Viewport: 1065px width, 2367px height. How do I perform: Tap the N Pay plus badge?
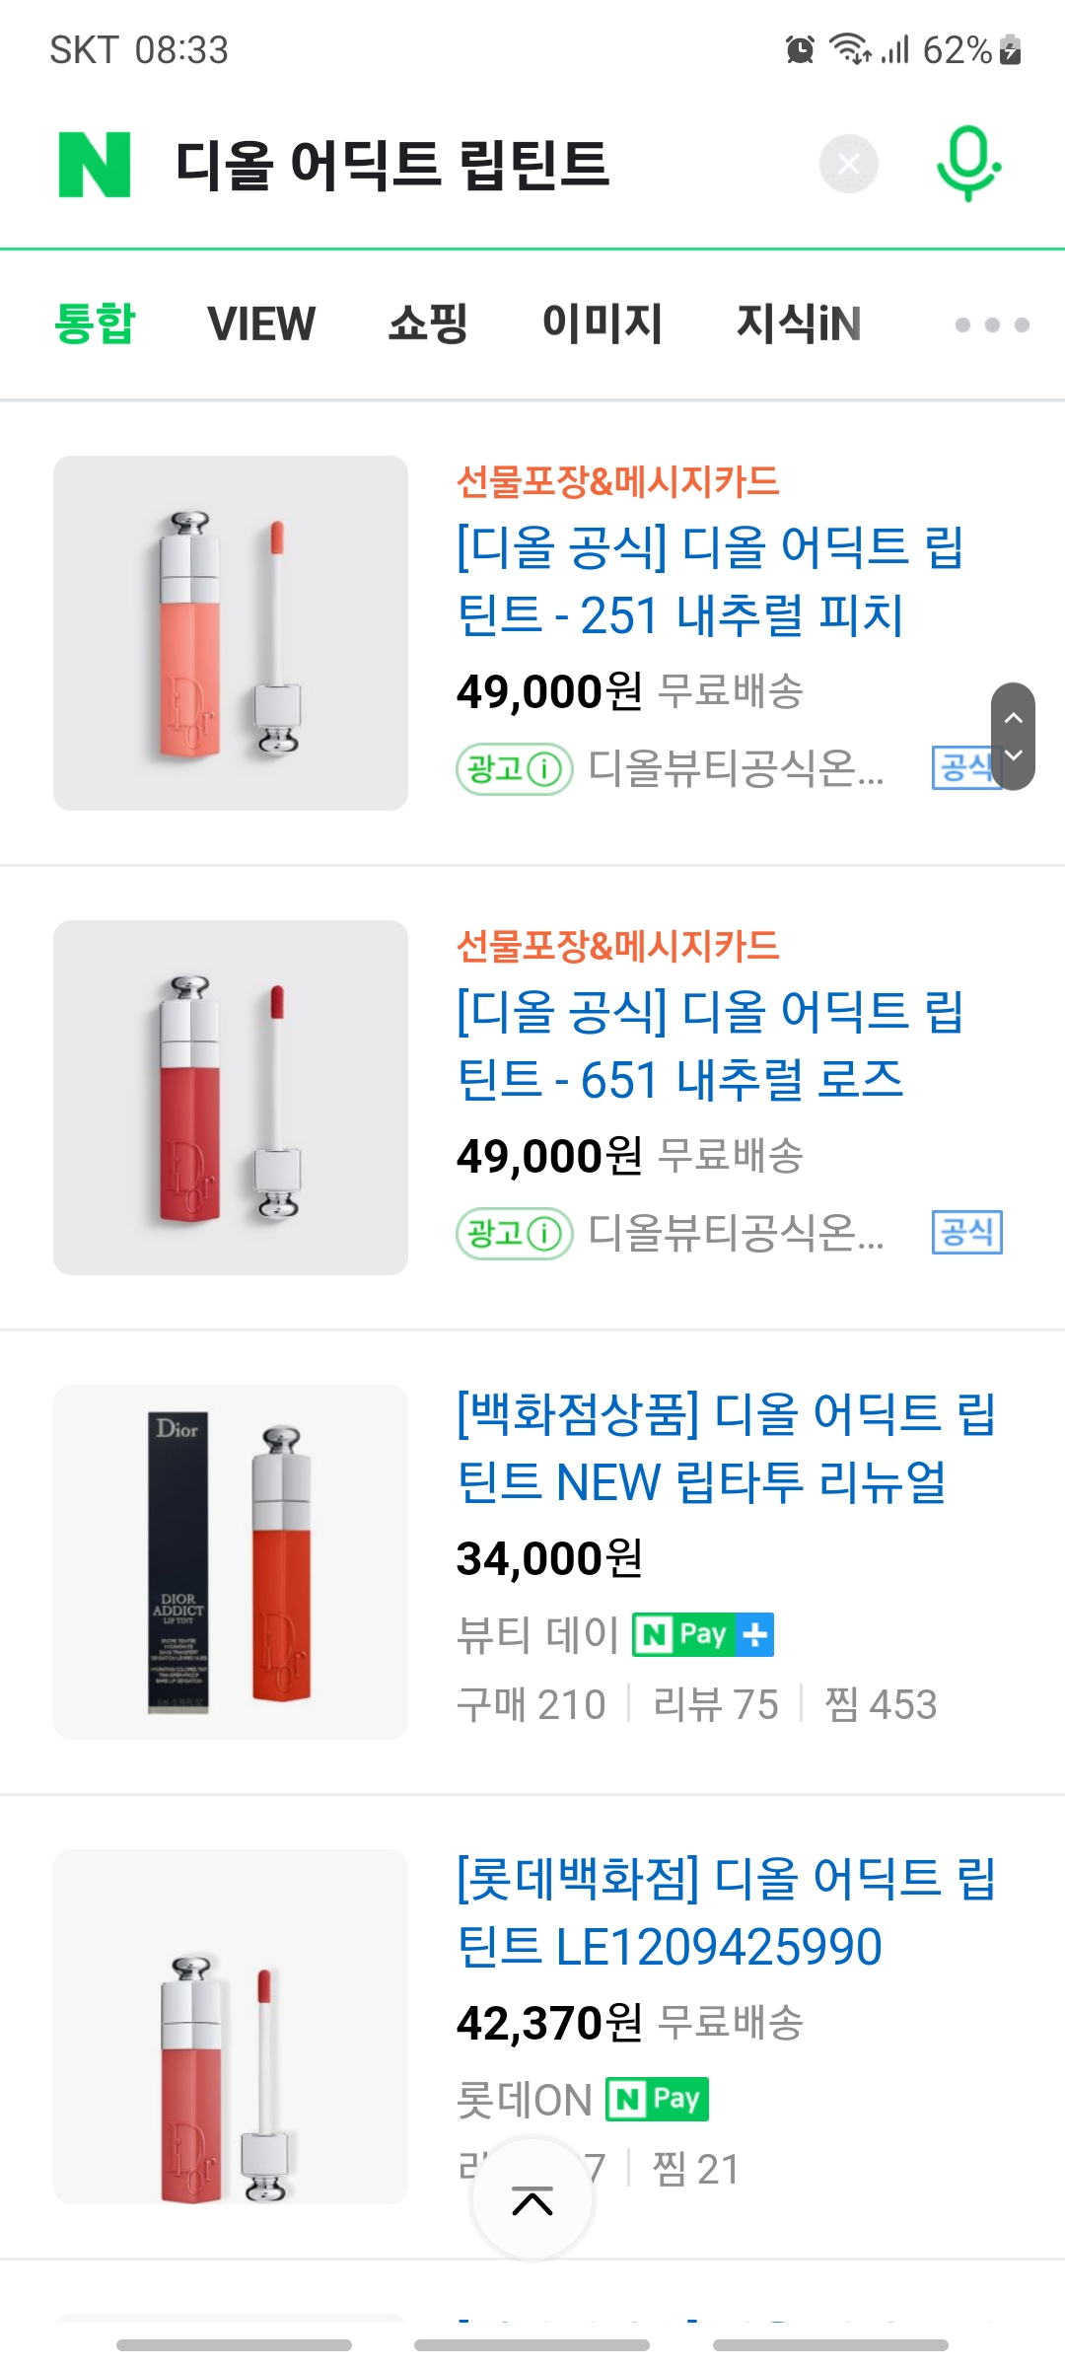point(703,1635)
